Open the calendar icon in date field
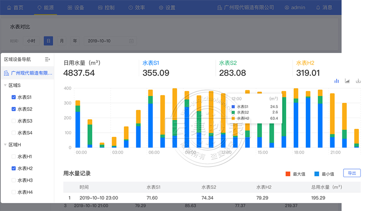Screen dimensions: 365x211 [x=131, y=41]
